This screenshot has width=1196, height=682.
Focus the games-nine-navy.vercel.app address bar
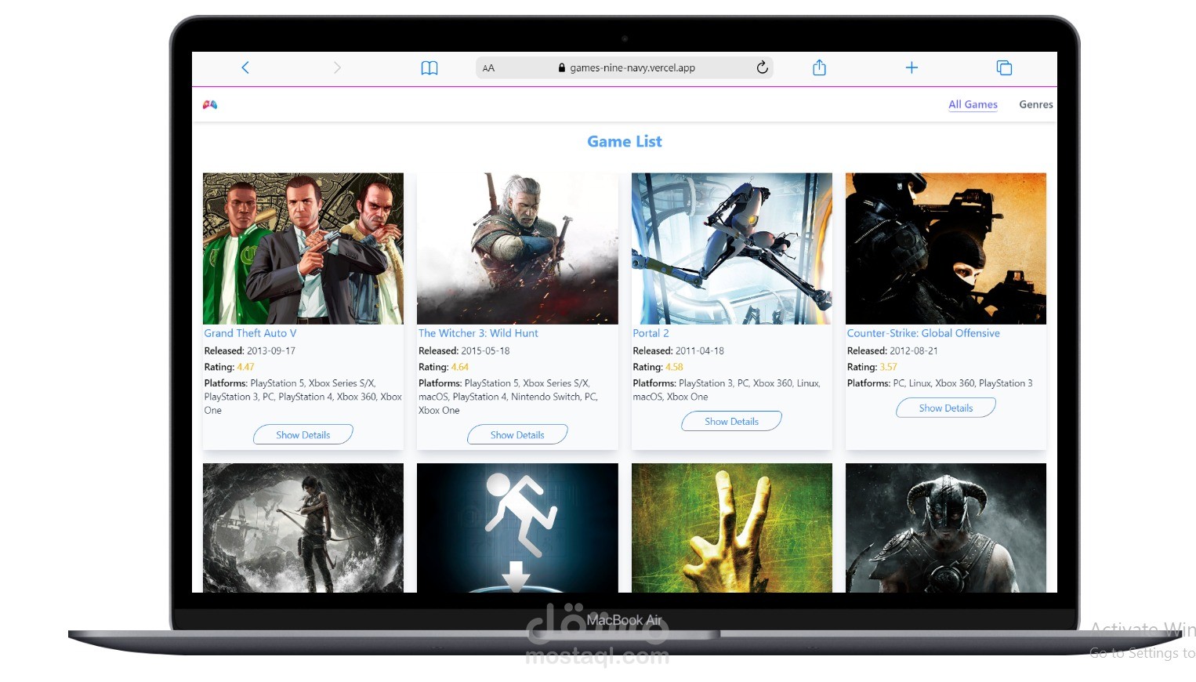click(625, 68)
